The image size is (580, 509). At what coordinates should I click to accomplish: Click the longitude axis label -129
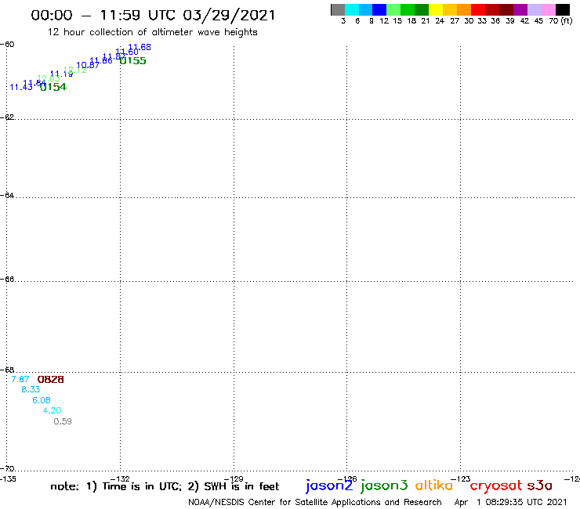coord(234,479)
